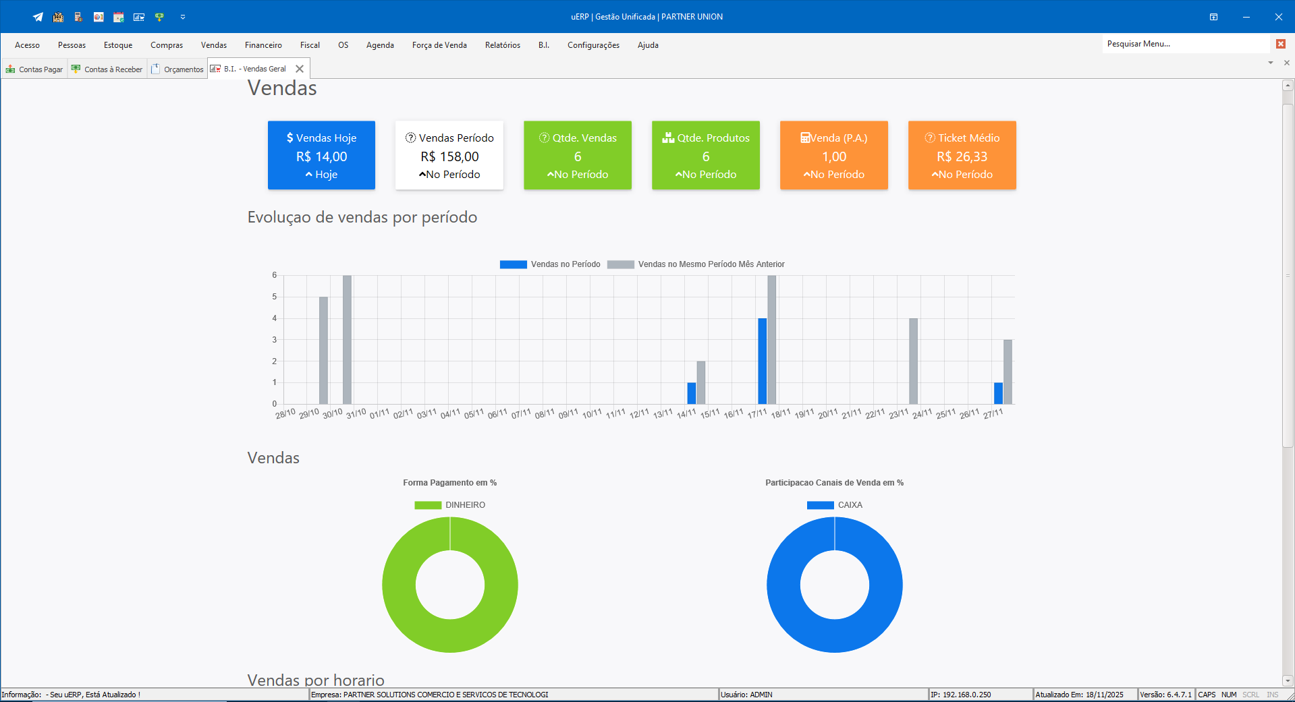Click the calculator icon in quick access toolbar
This screenshot has width=1295, height=702.
pyautogui.click(x=78, y=17)
